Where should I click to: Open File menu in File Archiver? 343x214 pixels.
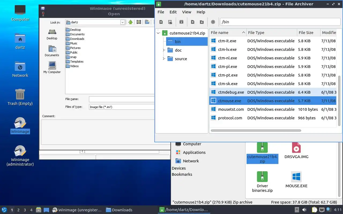click(x=161, y=12)
